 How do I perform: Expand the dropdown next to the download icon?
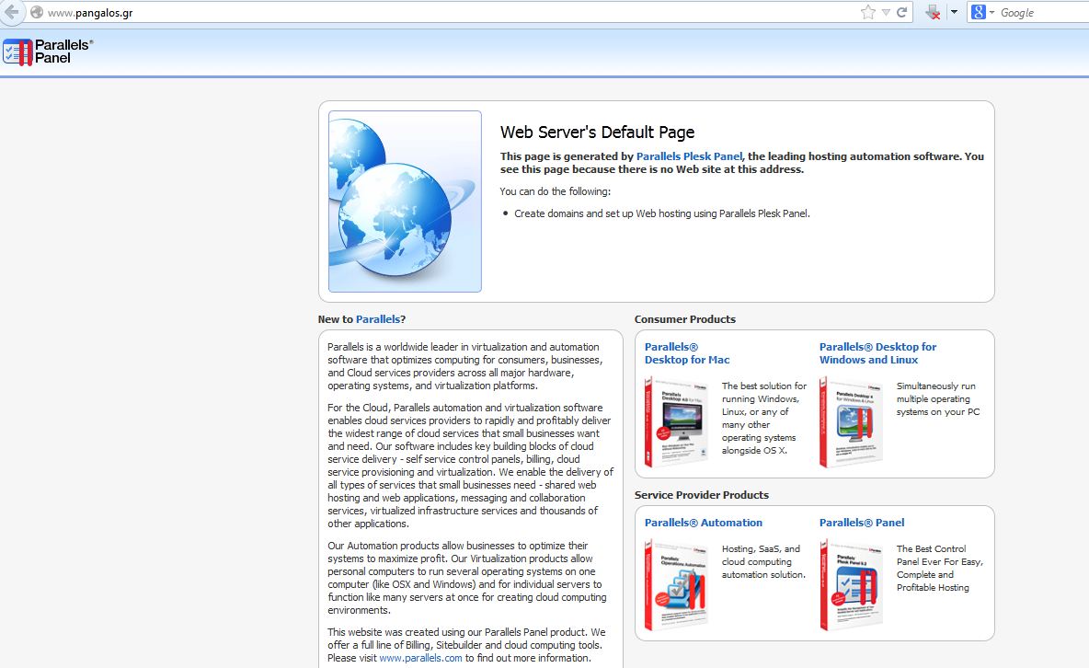tap(954, 12)
